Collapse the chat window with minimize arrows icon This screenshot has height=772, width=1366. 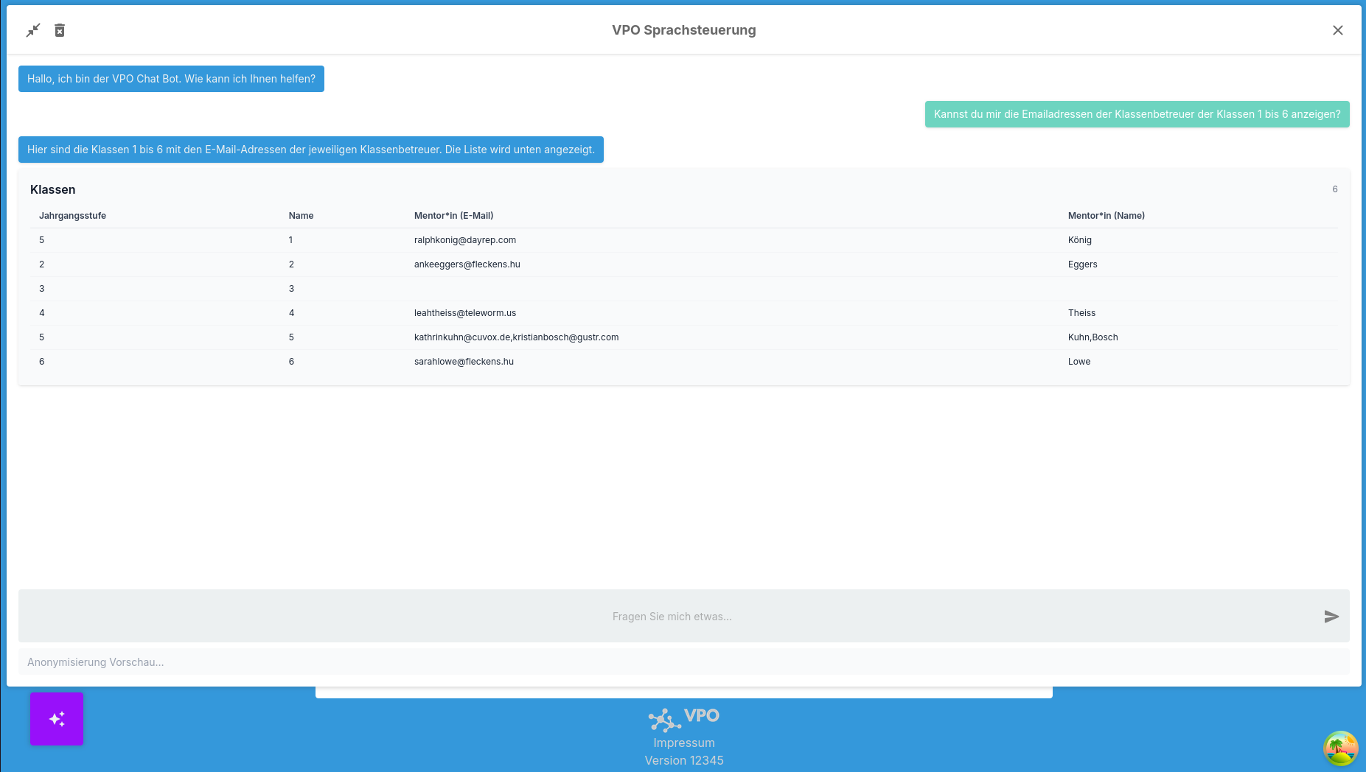click(33, 30)
